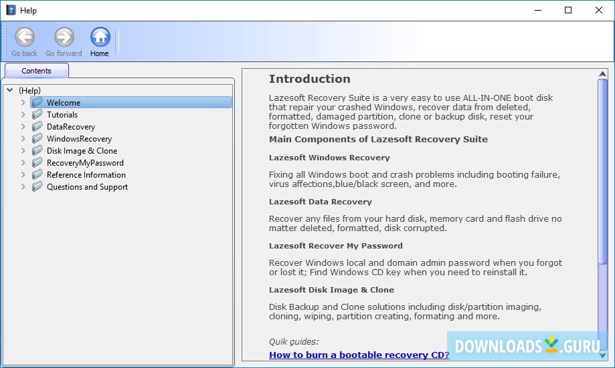
Task: Open 'How to burn a bootable recovery CD?' link
Action: [x=359, y=355]
